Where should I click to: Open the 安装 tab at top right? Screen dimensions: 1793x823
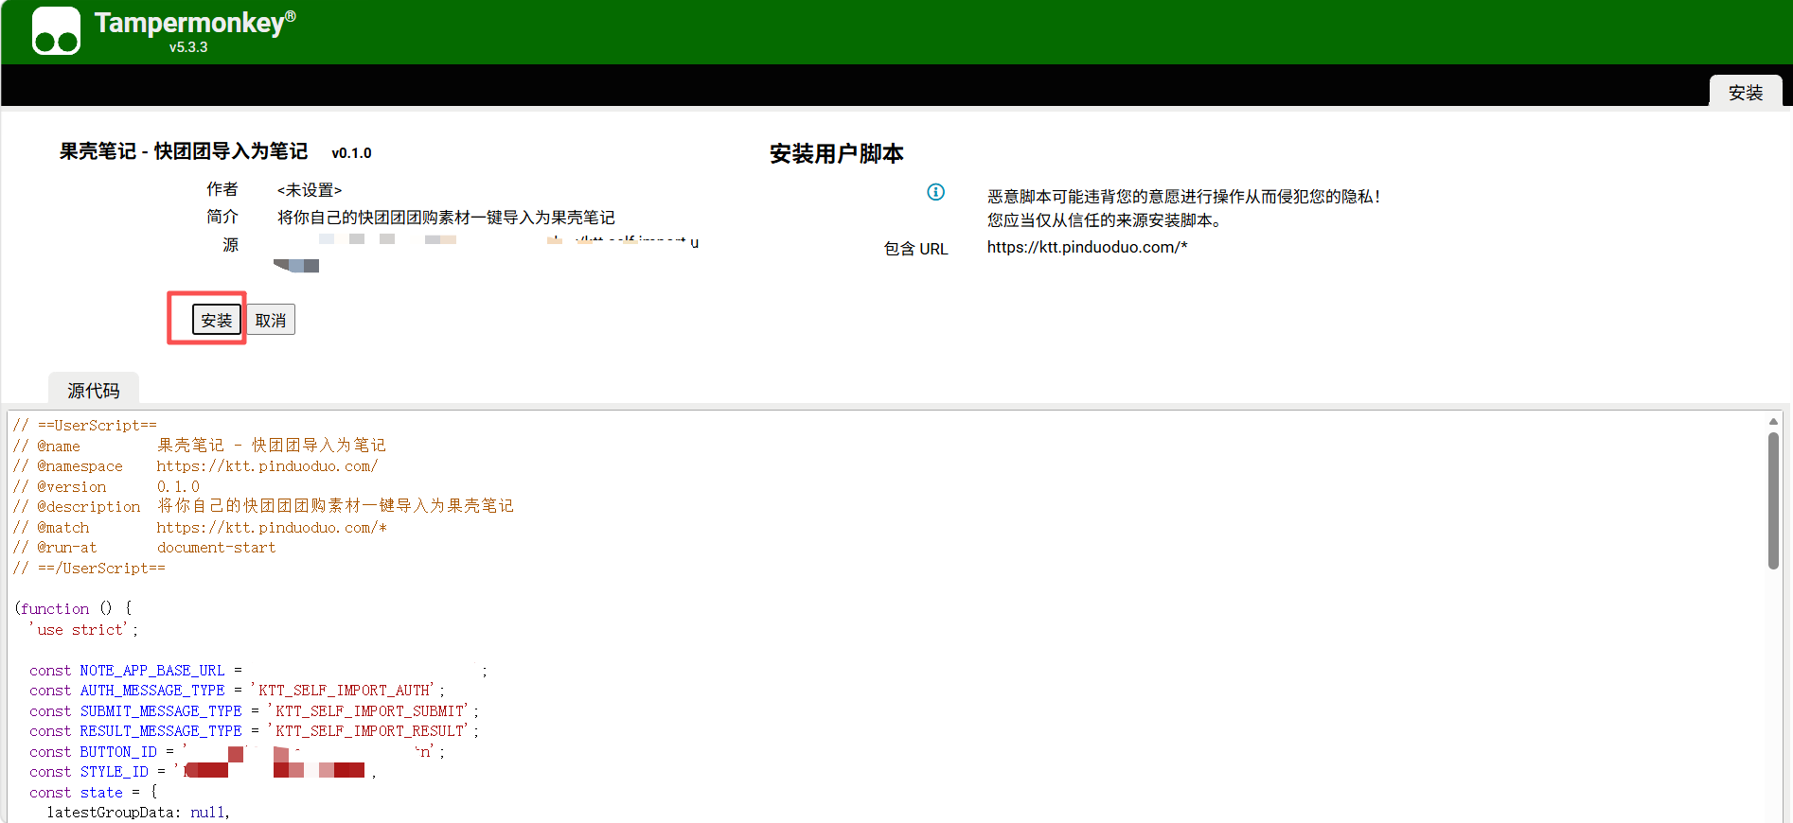coord(1746,92)
